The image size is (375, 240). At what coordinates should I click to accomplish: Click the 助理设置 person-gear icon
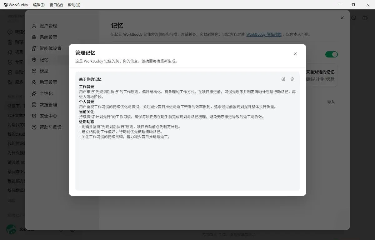coord(34,82)
